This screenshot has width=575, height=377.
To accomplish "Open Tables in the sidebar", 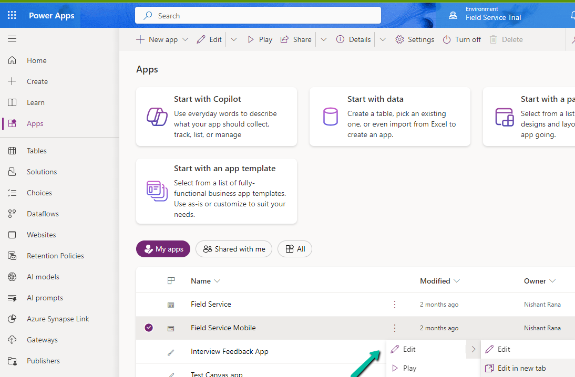I will click(37, 151).
